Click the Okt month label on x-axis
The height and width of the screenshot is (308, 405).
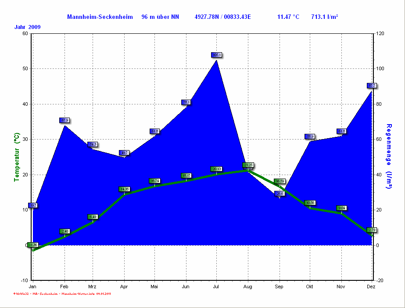[310, 286]
